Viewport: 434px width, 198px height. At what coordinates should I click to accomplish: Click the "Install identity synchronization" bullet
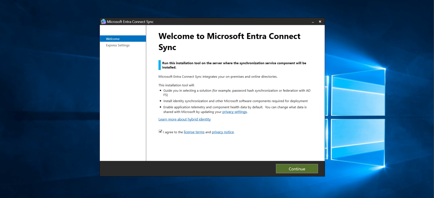[235, 101]
